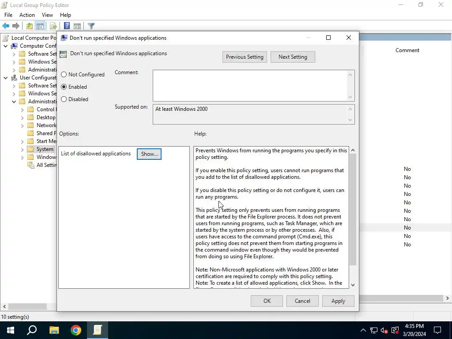This screenshot has height=339, width=452.
Task: Collapse Administrative Templates under User Configuration
Action: (14, 102)
